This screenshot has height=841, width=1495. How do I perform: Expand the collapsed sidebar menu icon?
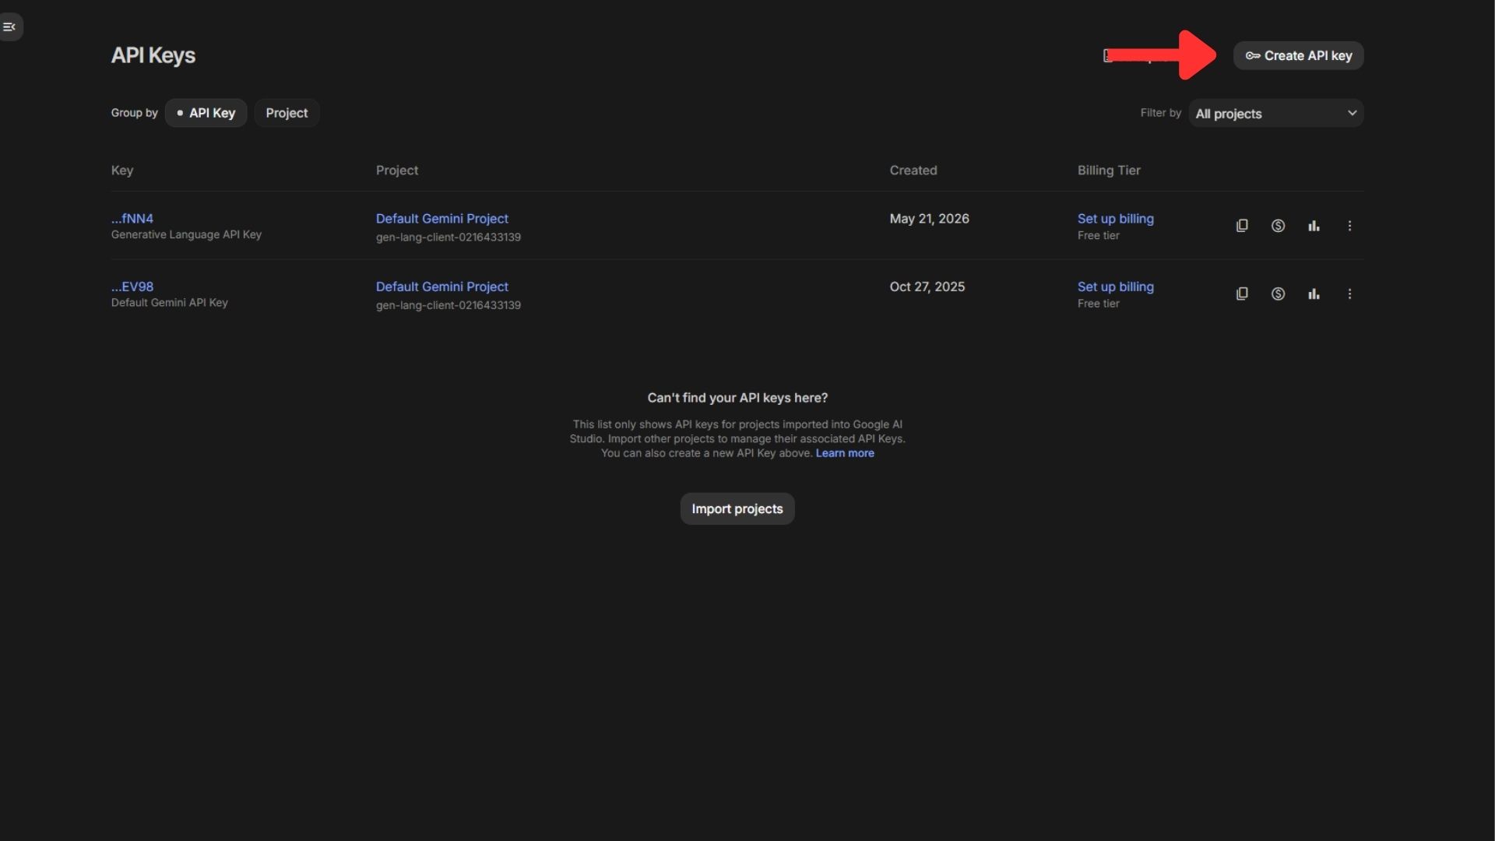9,27
